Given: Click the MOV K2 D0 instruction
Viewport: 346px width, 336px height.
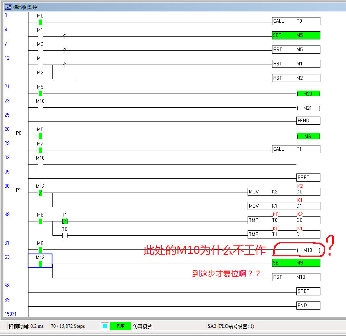Looking at the screenshot, I should point(284,192).
